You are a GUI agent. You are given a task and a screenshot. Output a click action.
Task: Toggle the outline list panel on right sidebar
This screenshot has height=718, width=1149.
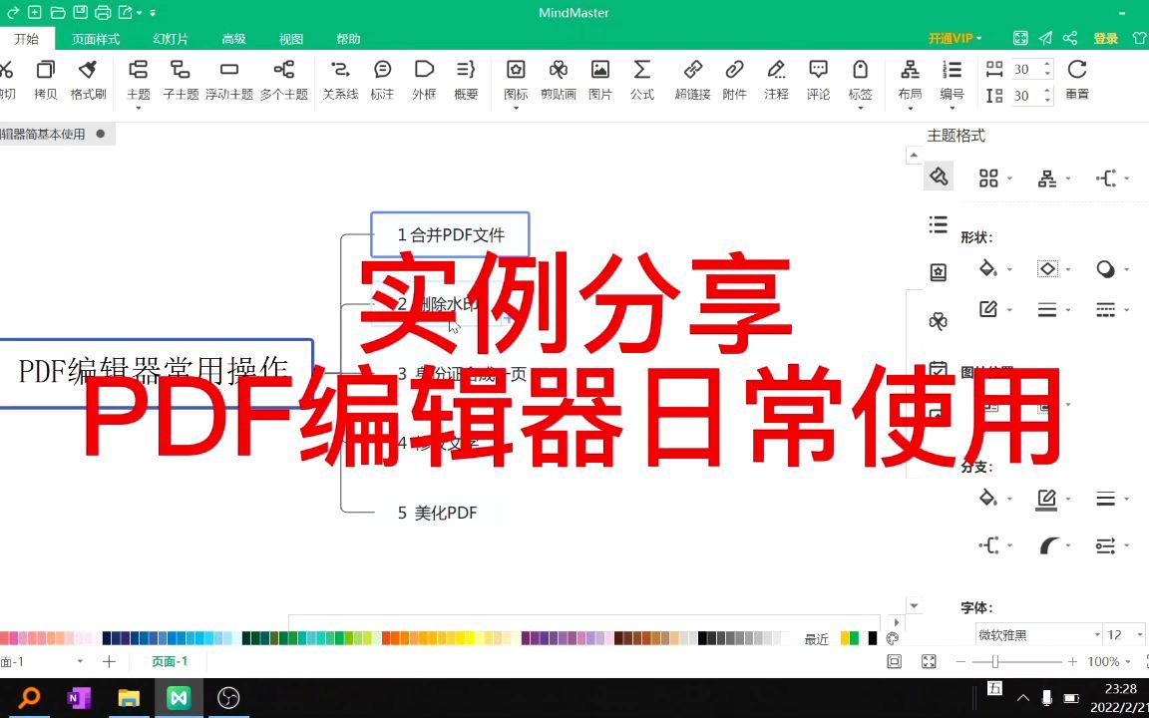click(x=938, y=224)
